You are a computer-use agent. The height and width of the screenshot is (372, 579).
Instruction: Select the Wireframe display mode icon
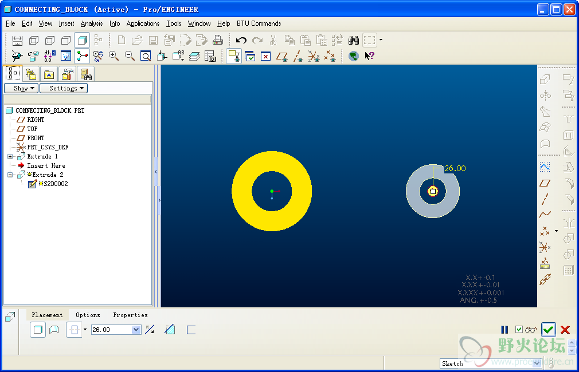pyautogui.click(x=34, y=40)
